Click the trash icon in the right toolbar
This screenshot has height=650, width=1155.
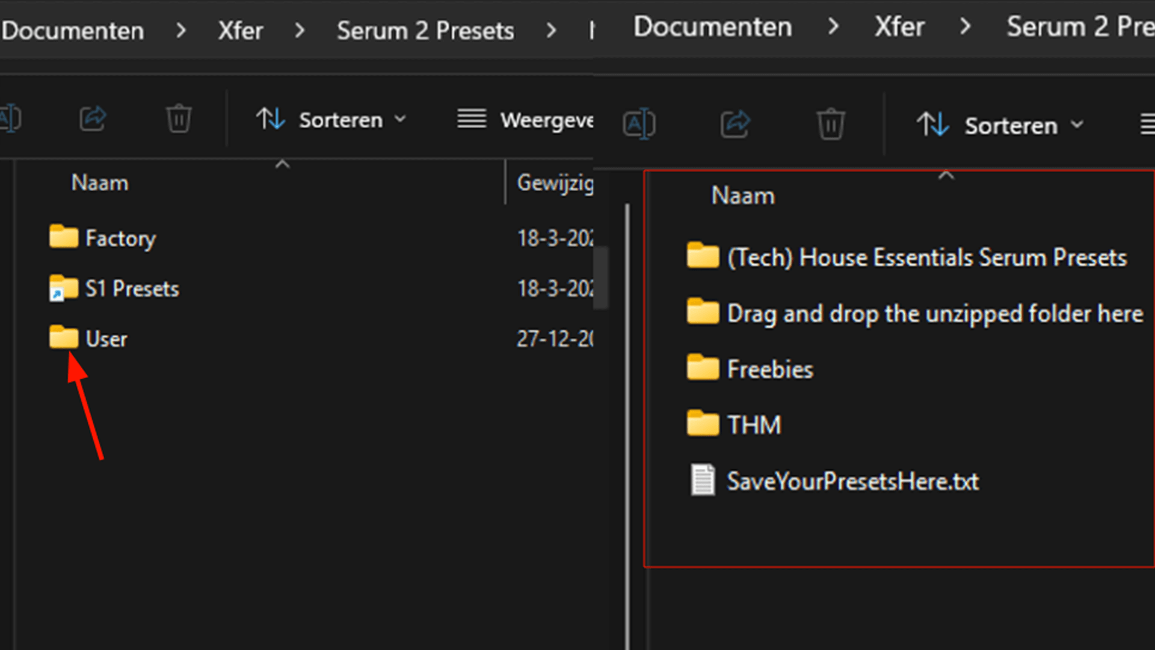click(831, 124)
